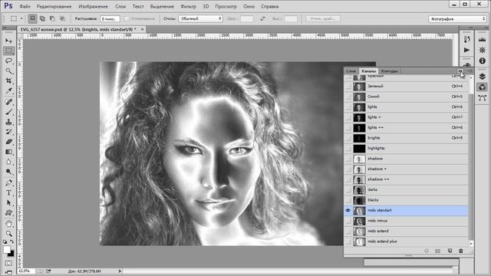Select the Move tool

[8, 41]
